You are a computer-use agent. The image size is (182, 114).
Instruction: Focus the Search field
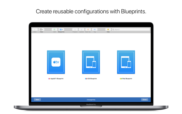pos(131,29)
